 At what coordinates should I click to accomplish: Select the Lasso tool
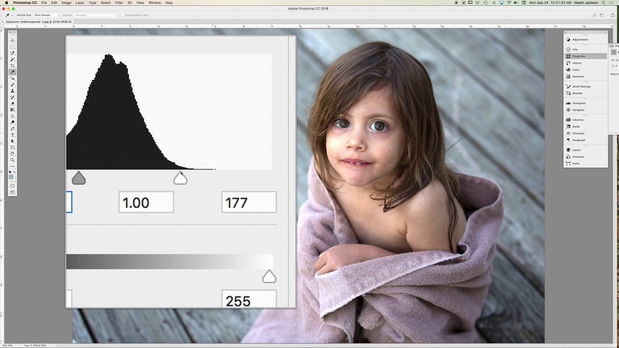tap(13, 53)
